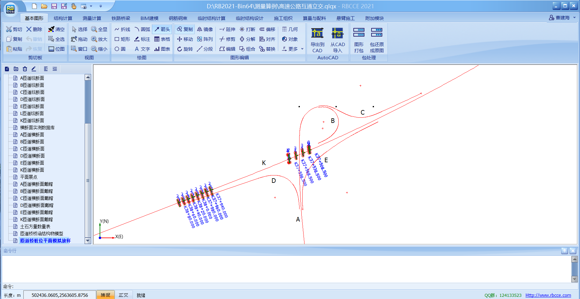Select 土石方数量表 in the tree list
580x299 pixels.
click(x=35, y=226)
